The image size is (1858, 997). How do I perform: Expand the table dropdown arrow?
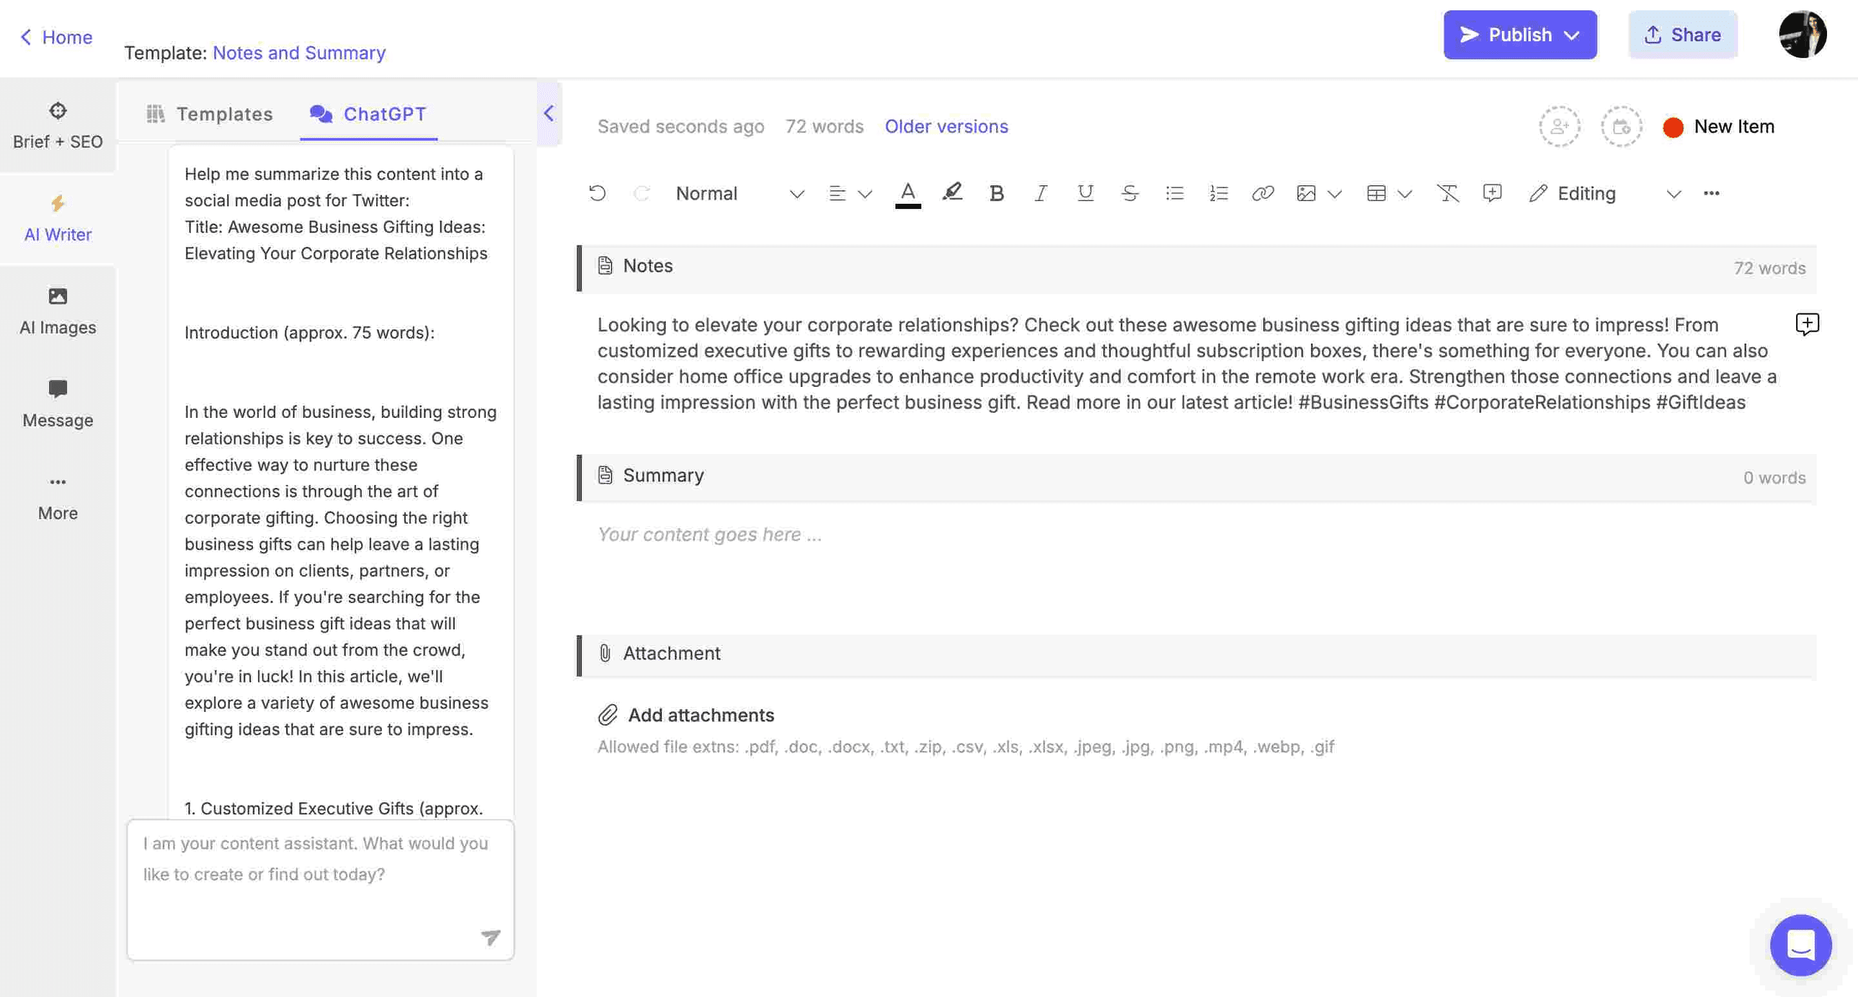point(1404,194)
